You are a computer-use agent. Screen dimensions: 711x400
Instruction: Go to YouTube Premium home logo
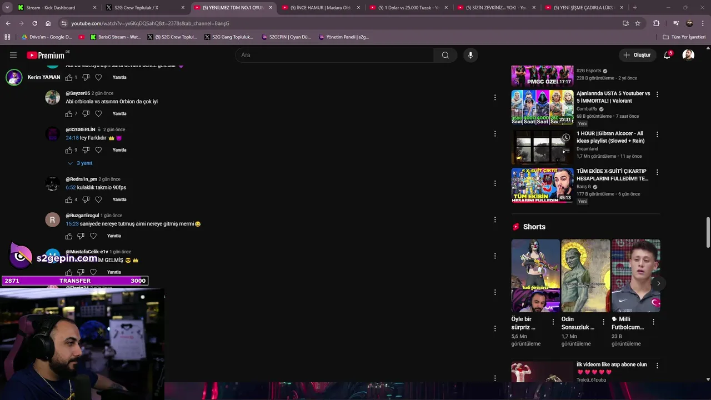46,55
